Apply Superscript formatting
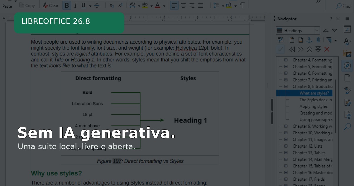Viewport: 354px width, 186px height. point(120,5)
